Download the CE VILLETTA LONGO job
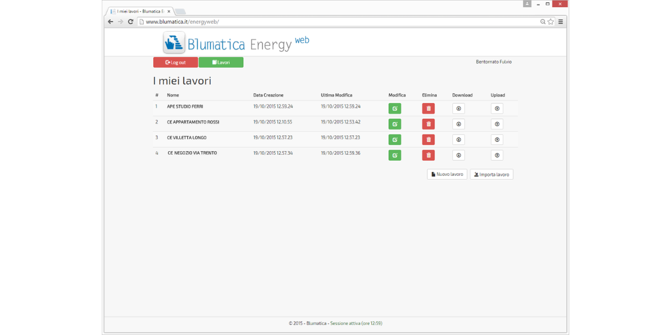This screenshot has width=671, height=335. point(459,140)
